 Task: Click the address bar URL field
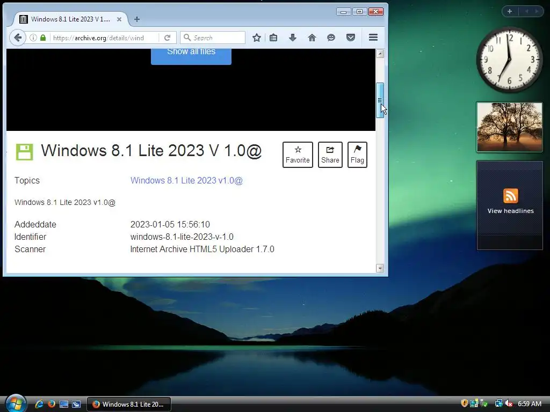pos(104,38)
